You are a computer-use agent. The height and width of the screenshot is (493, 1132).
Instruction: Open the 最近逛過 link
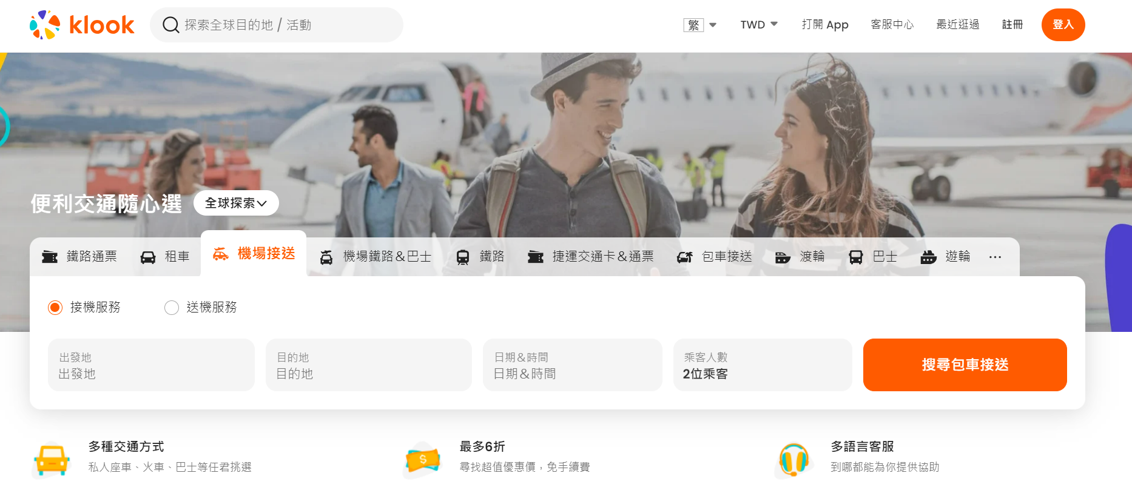click(958, 25)
